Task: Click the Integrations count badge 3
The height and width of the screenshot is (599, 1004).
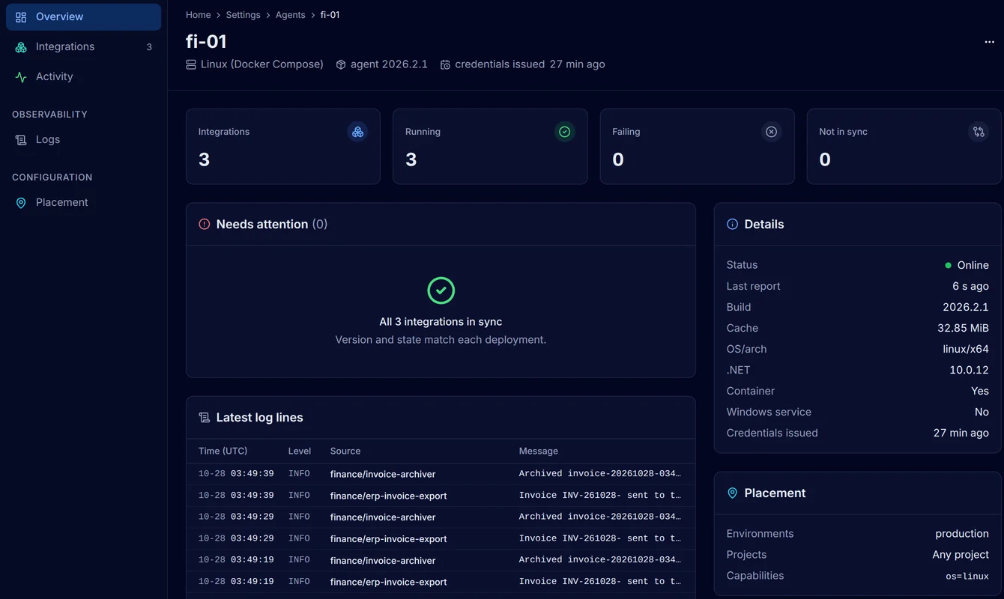Action: 149,47
